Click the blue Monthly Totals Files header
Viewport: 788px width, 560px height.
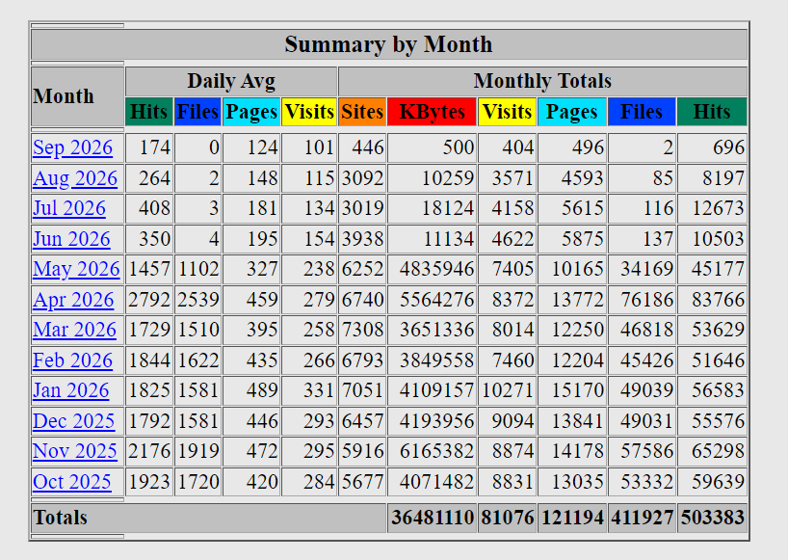(x=642, y=112)
